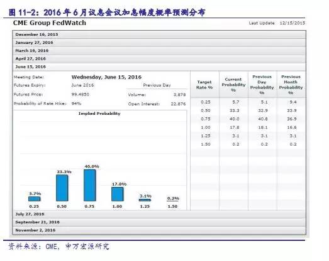
Task: Click the 0.2% bar for 1.50 rate
Action: point(172,201)
